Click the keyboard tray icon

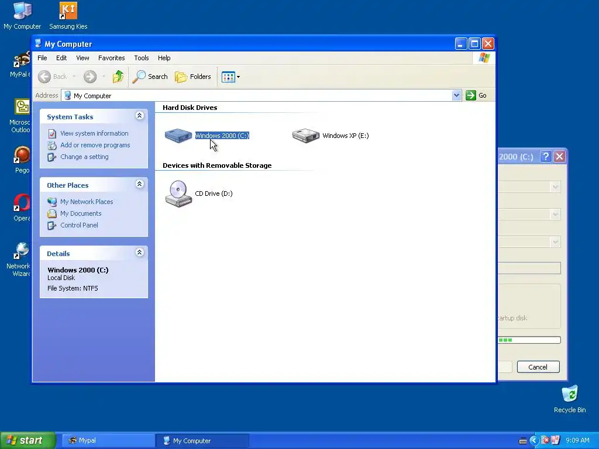[x=523, y=441]
